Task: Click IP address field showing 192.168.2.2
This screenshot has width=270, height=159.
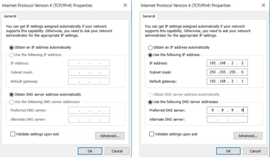Action: click(227, 63)
